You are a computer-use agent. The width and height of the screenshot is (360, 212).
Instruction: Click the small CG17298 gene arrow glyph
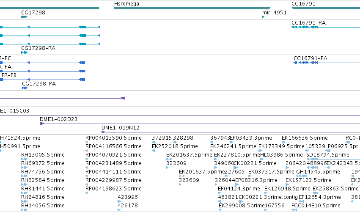(x=25, y=17)
